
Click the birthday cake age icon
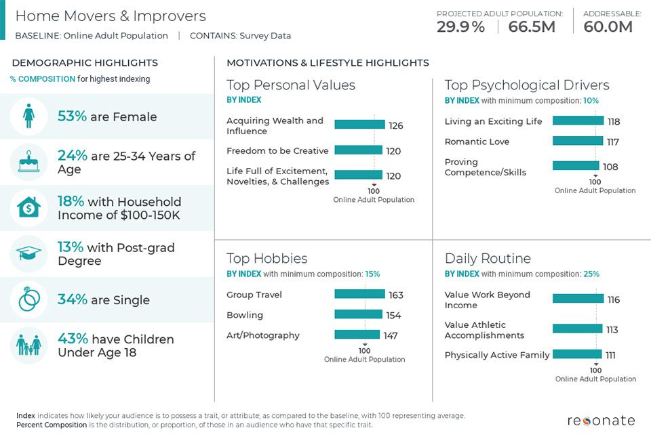(x=28, y=163)
